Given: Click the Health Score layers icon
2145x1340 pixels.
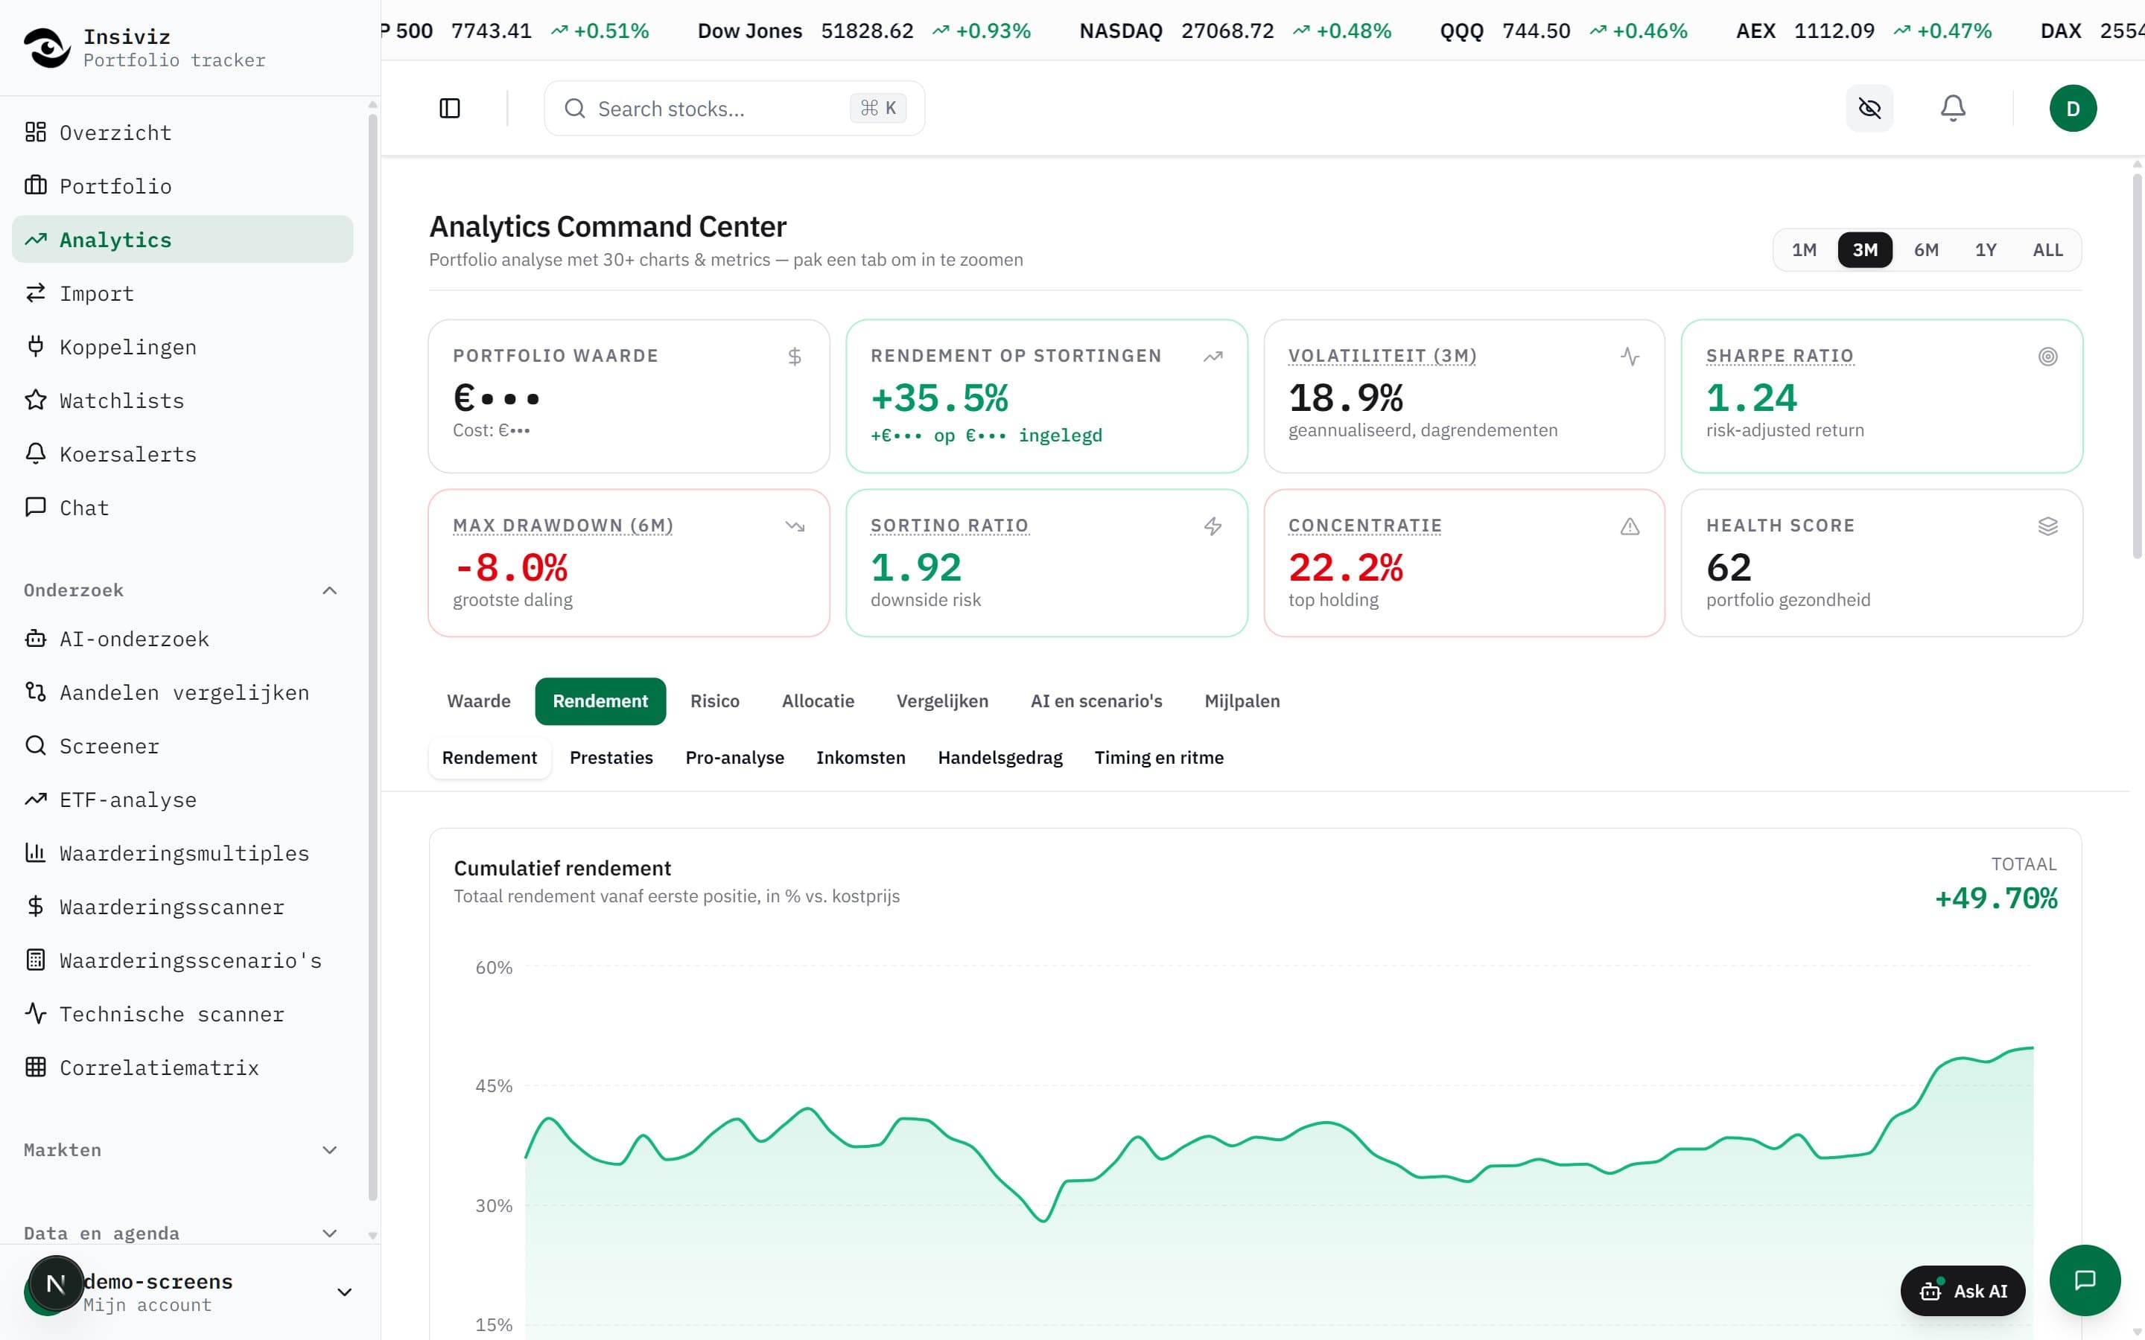Looking at the screenshot, I should pyautogui.click(x=2047, y=526).
